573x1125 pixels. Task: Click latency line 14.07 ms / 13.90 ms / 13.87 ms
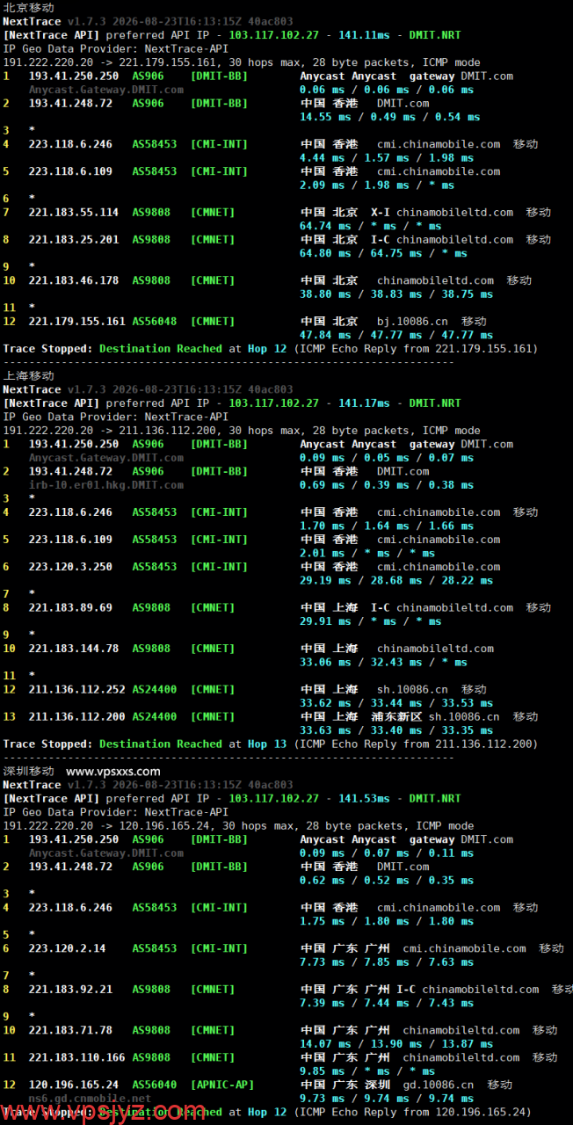tap(396, 1045)
